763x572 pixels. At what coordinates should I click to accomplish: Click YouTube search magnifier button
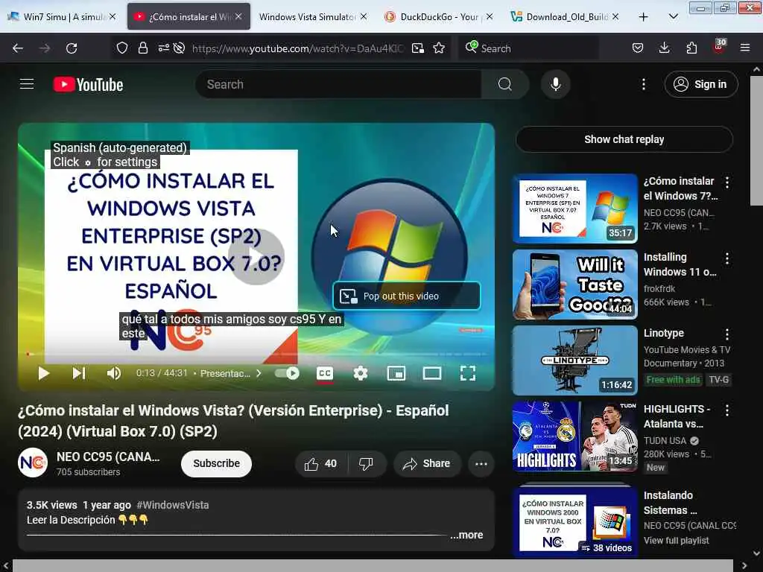[504, 84]
